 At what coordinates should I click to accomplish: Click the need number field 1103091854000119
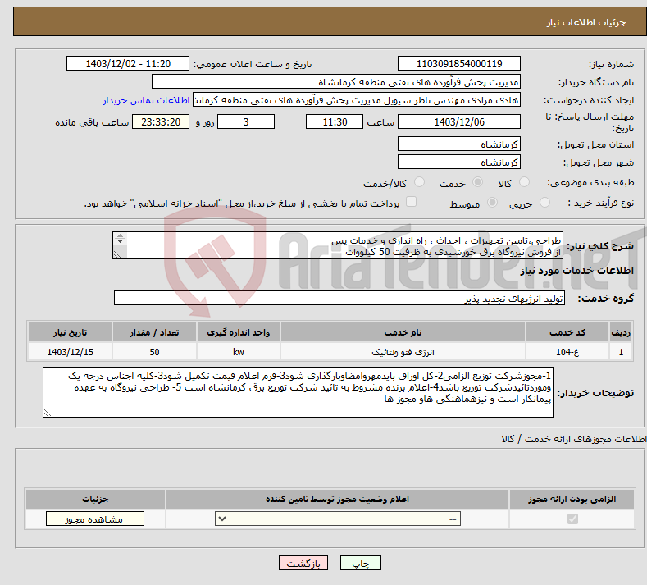[459, 63]
